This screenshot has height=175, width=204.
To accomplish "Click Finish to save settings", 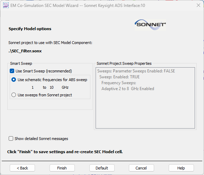I will coord(62,168).
